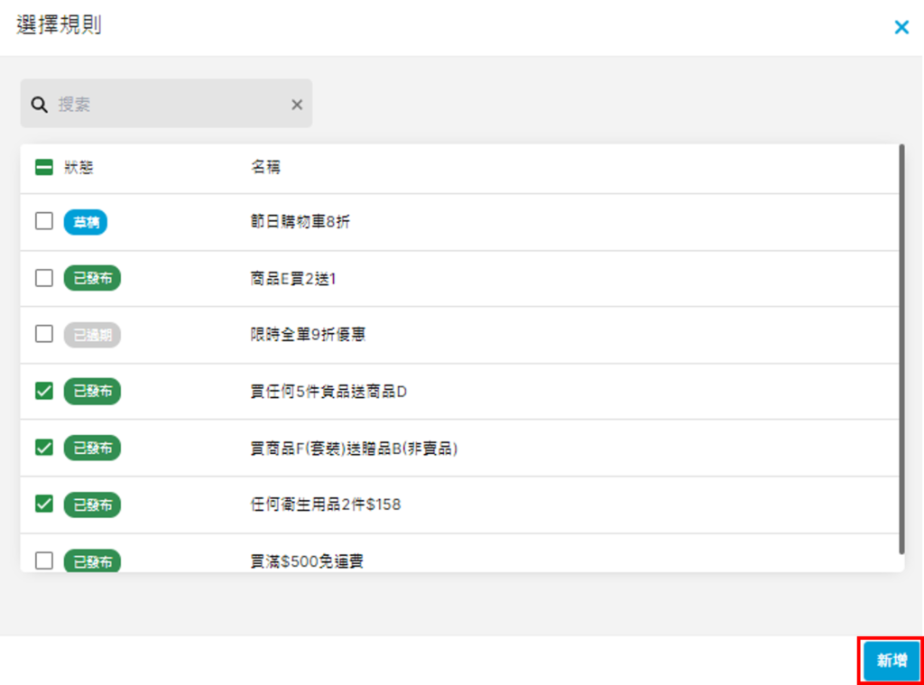Close the 選擇規則 dialog with the X icon

tap(901, 27)
